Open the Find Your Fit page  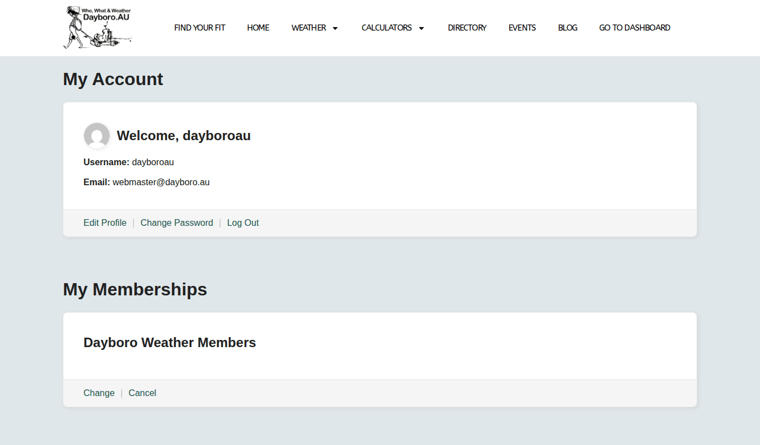(x=200, y=28)
